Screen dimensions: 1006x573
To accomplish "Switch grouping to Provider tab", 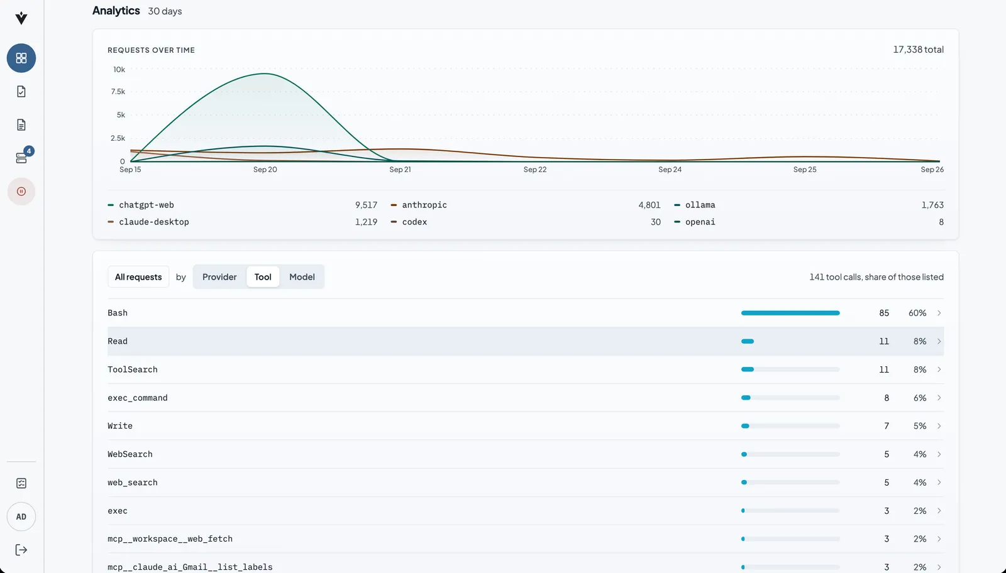I will click(x=219, y=277).
